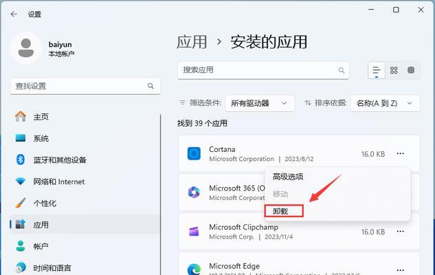
Task: Click the Microsoft Edge app icon
Action: (x=194, y=269)
